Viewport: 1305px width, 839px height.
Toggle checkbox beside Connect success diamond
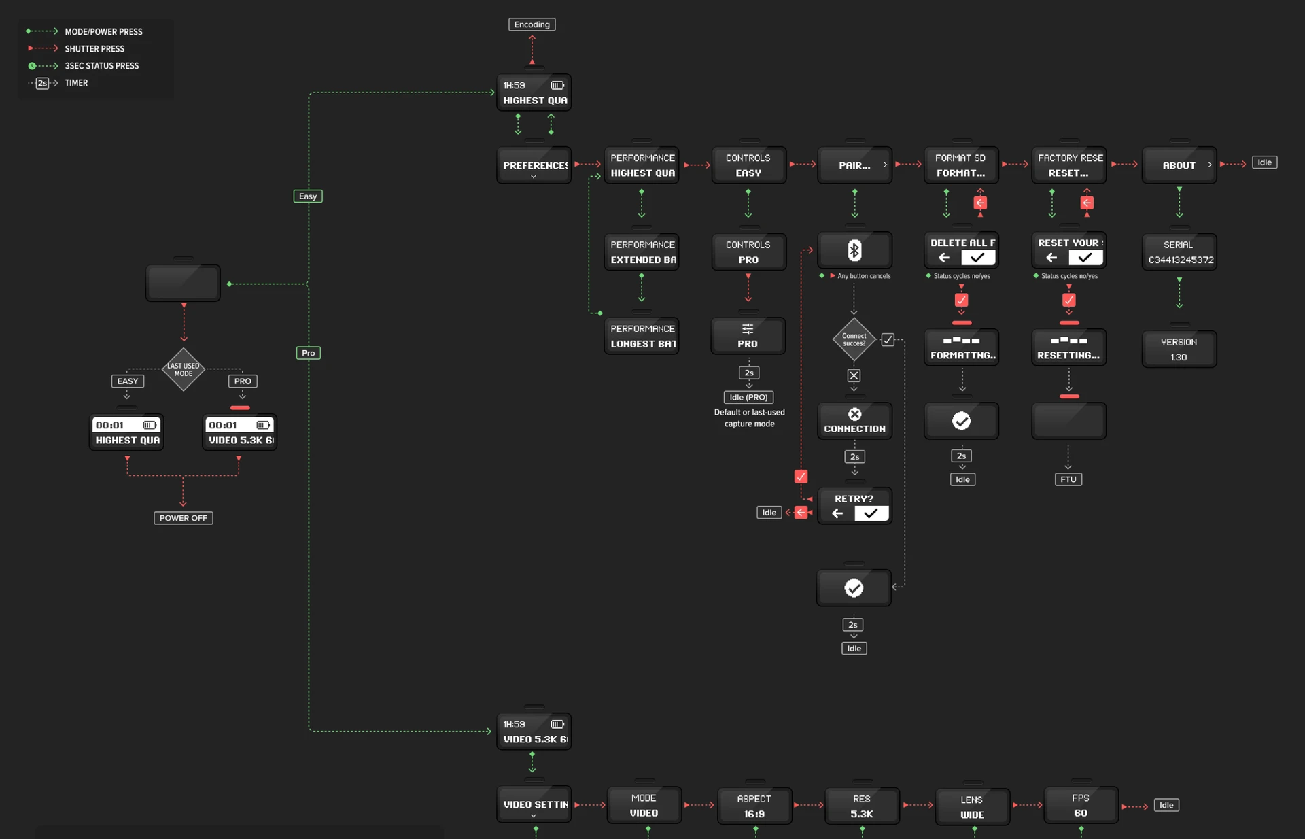888,339
